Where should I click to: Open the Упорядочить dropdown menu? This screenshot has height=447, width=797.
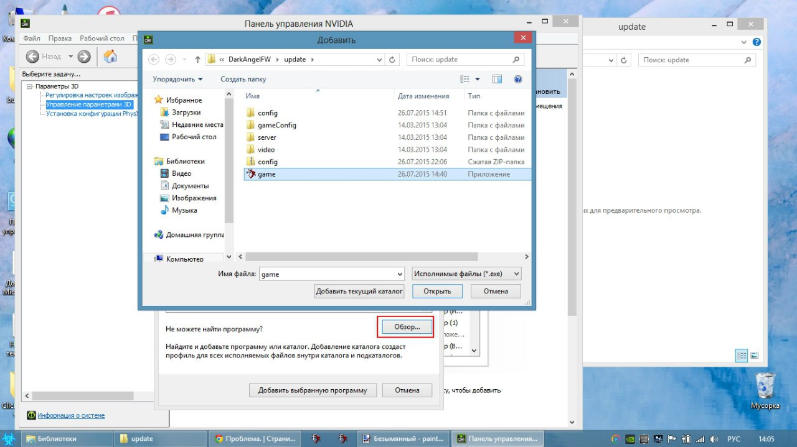(177, 79)
